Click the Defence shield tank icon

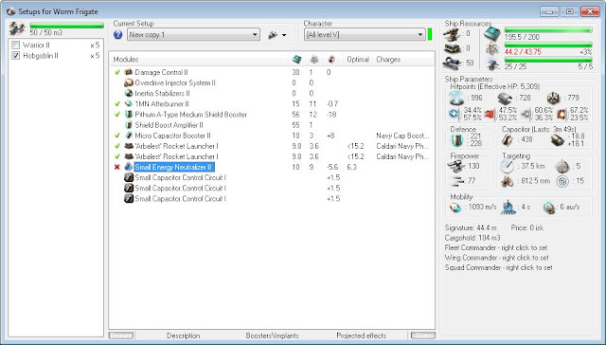click(x=456, y=140)
